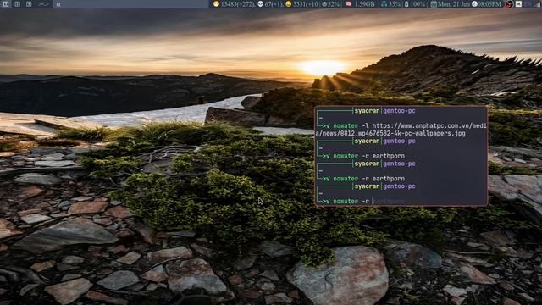Click the yellow sick-face case counter icon
The height and width of the screenshot is (305, 542).
(x=217, y=4)
